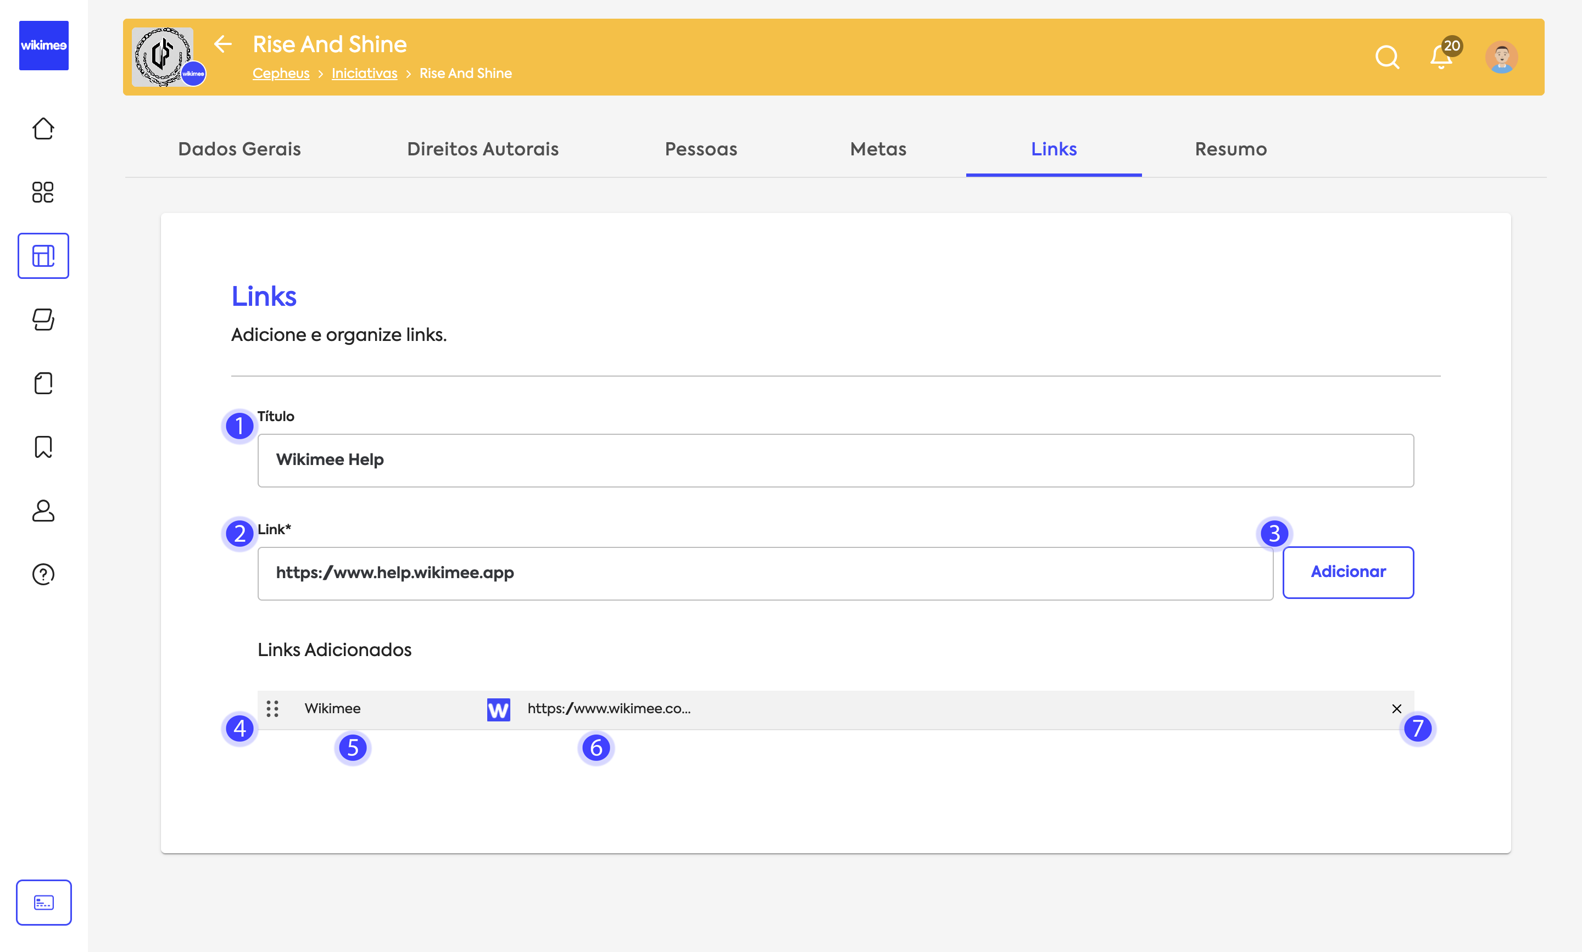Open the Resumo tab
The width and height of the screenshot is (1582, 952).
[1230, 149]
